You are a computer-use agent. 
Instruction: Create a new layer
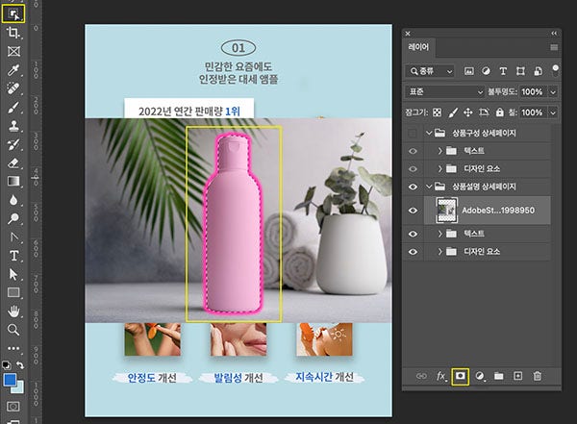[517, 376]
